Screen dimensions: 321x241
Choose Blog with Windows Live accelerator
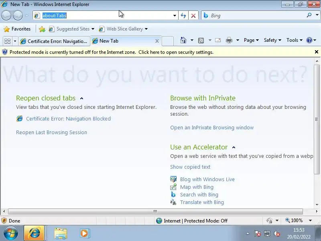coord(207,179)
